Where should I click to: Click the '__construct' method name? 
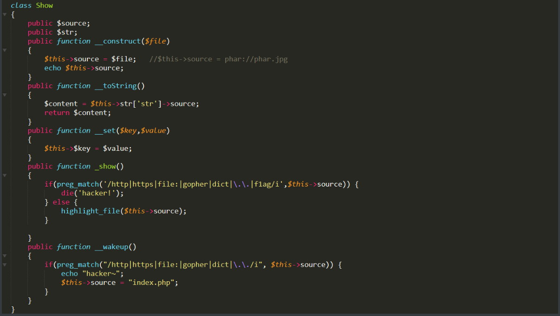(117, 41)
